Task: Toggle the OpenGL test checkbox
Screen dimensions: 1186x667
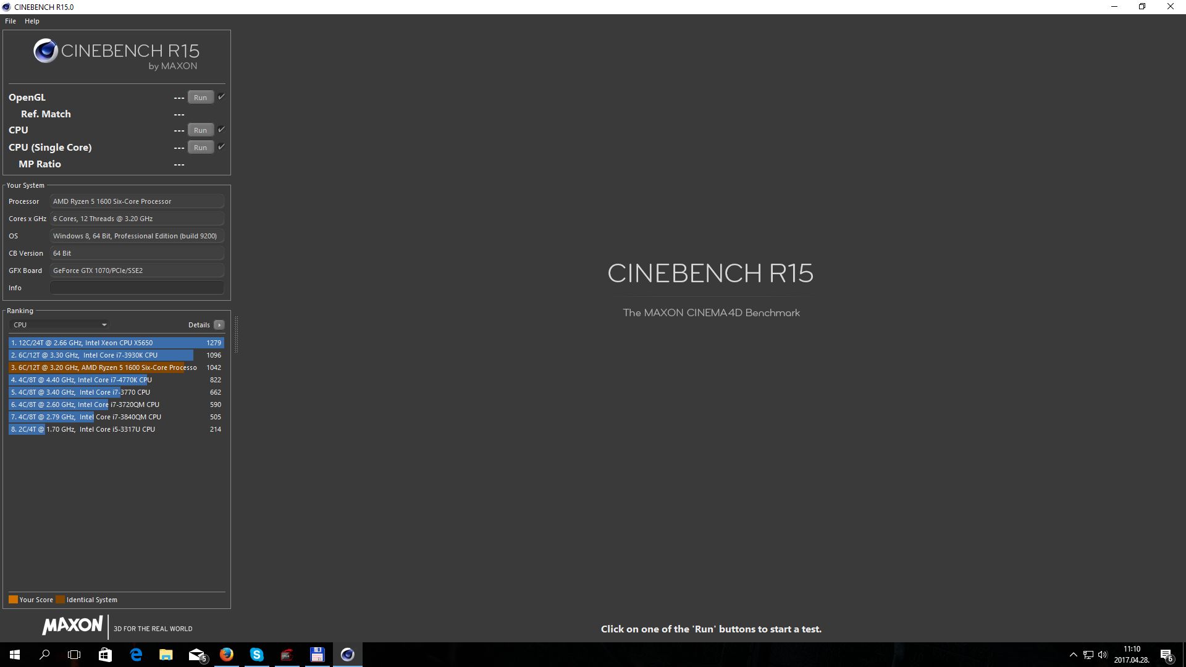Action: (x=221, y=97)
